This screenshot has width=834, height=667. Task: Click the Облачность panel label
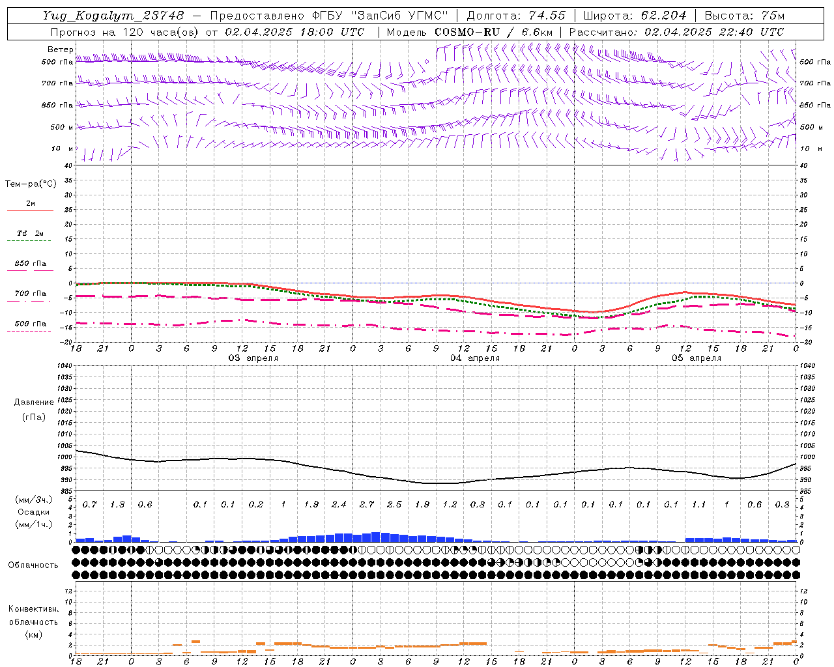point(33,565)
